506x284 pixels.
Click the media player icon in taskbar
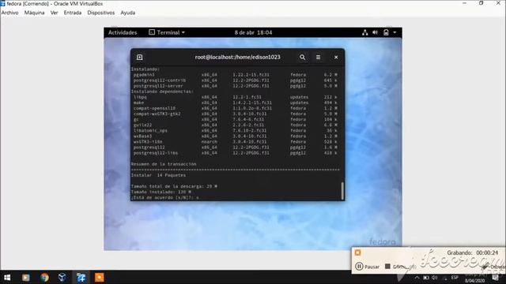click(26, 278)
